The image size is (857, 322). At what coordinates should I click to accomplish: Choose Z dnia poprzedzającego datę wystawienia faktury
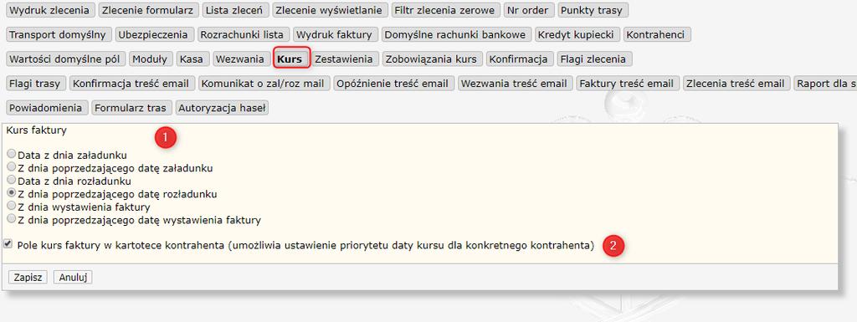pyautogui.click(x=12, y=219)
